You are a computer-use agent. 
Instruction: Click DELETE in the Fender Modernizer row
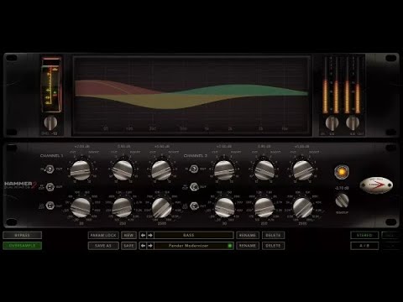(x=273, y=246)
